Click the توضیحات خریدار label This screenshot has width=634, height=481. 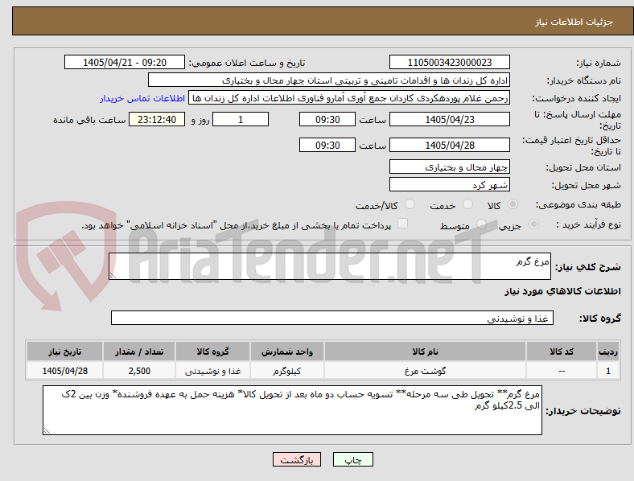pyautogui.click(x=583, y=411)
